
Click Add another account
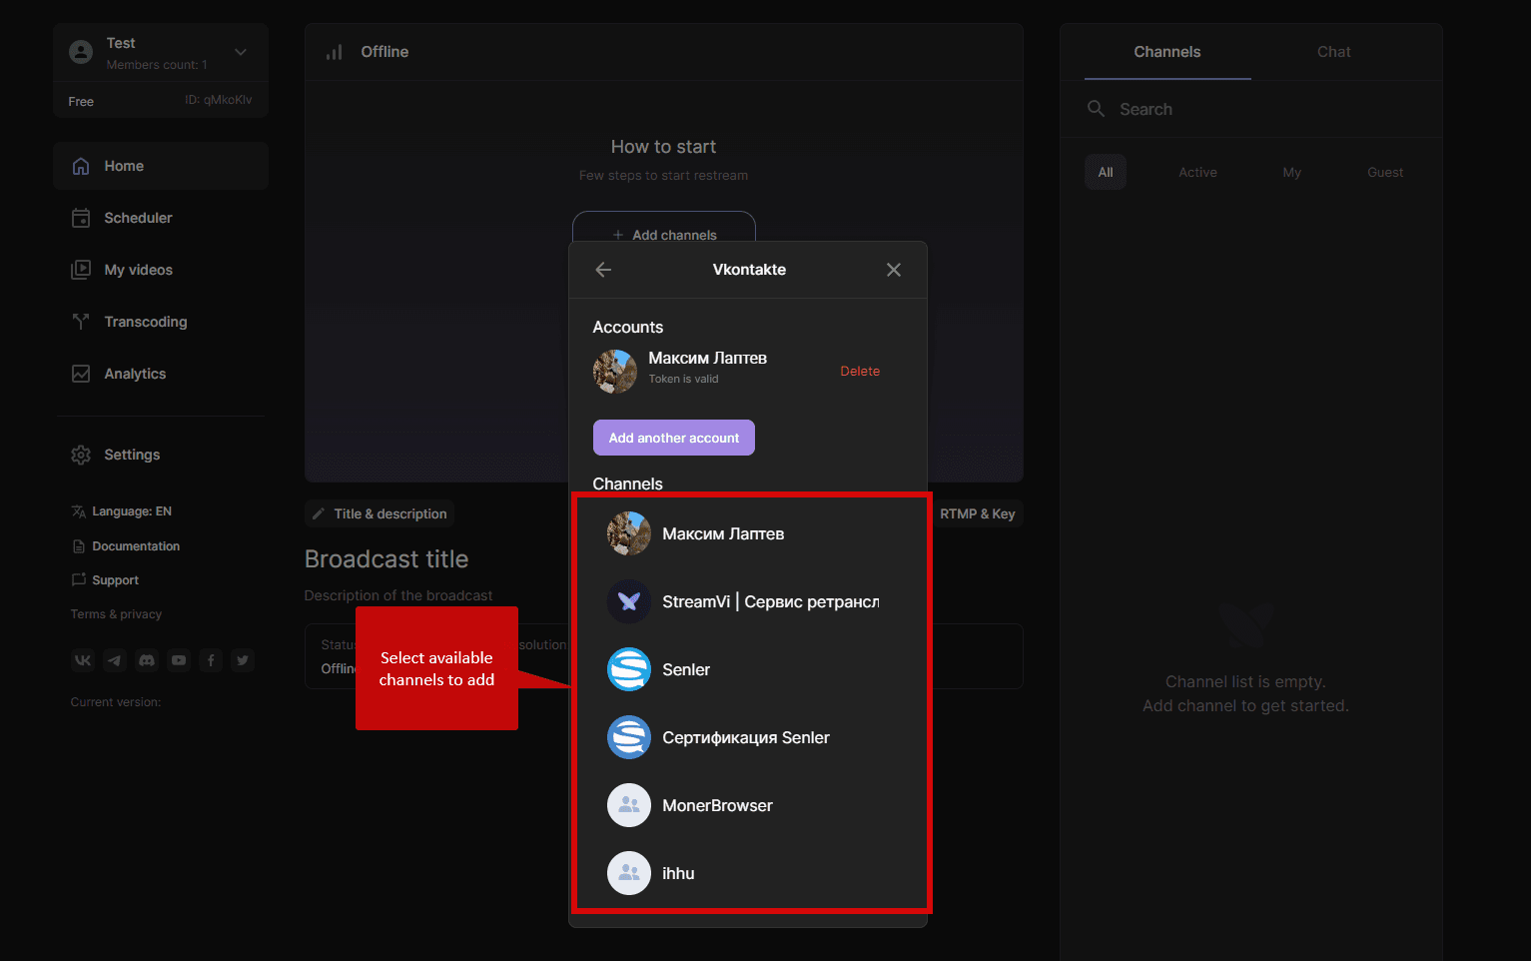[674, 438]
